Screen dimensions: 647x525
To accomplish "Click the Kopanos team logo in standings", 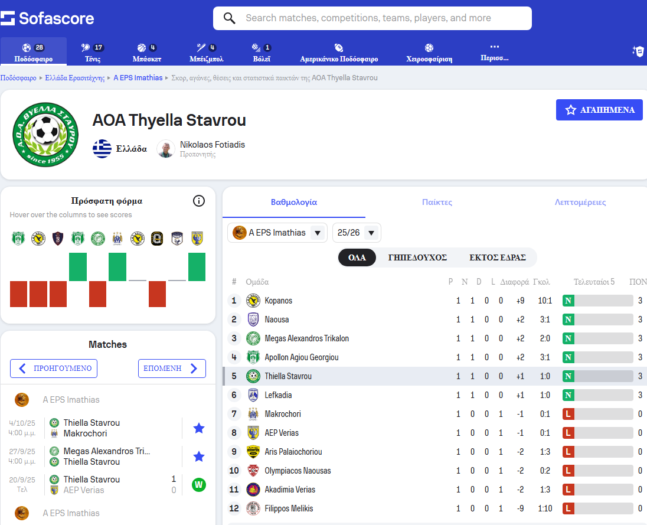I will (x=253, y=301).
